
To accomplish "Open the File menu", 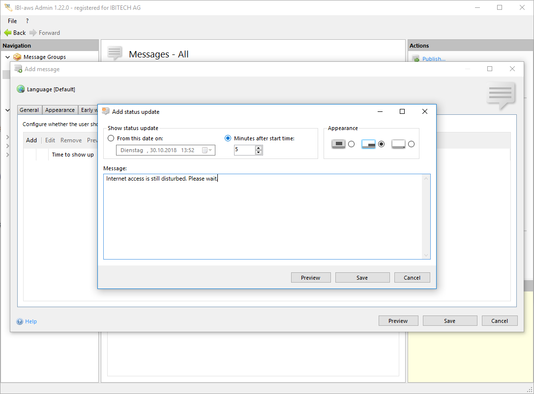I will [x=12, y=21].
